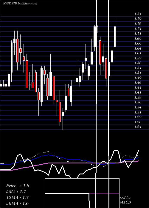Click the 5MA : 1.7 readout

[x=16, y=192]
